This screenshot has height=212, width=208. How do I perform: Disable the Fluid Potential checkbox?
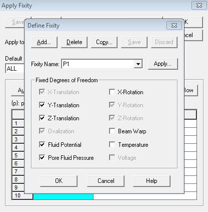pyautogui.click(x=42, y=144)
